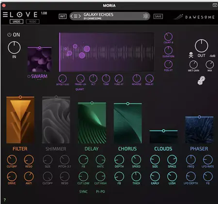Click the SAVE preset button
Image resolution: width=218 pixels, height=204 pixels.
[x=158, y=16]
